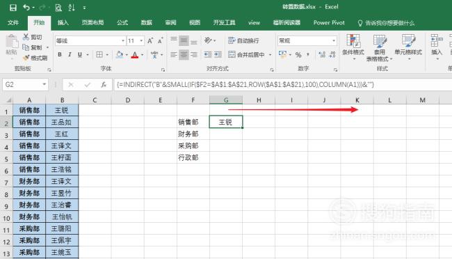Apply percent style format

tap(298, 54)
